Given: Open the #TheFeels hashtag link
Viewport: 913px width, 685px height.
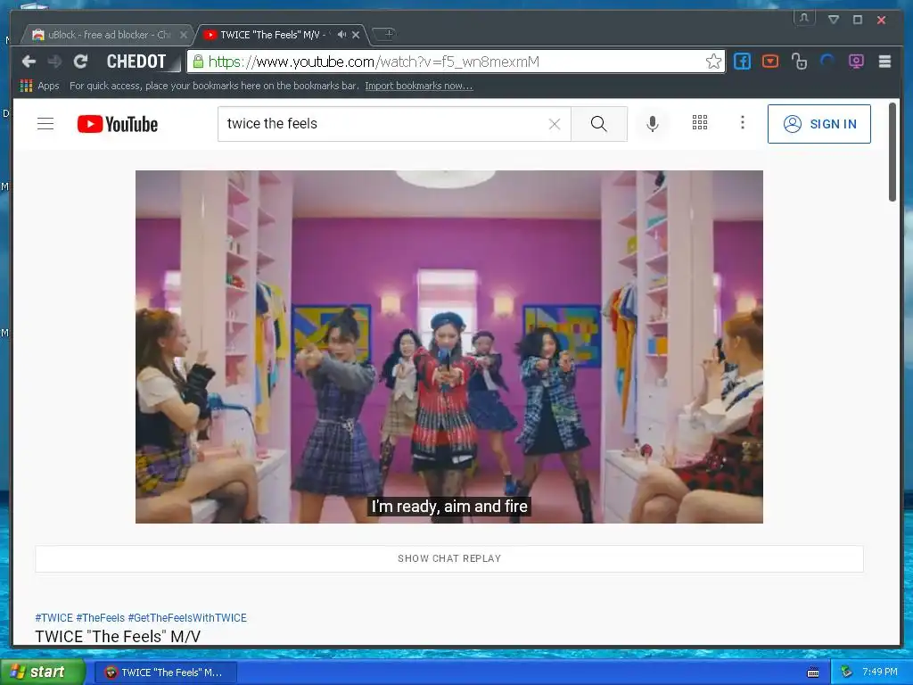Looking at the screenshot, I should (x=100, y=617).
